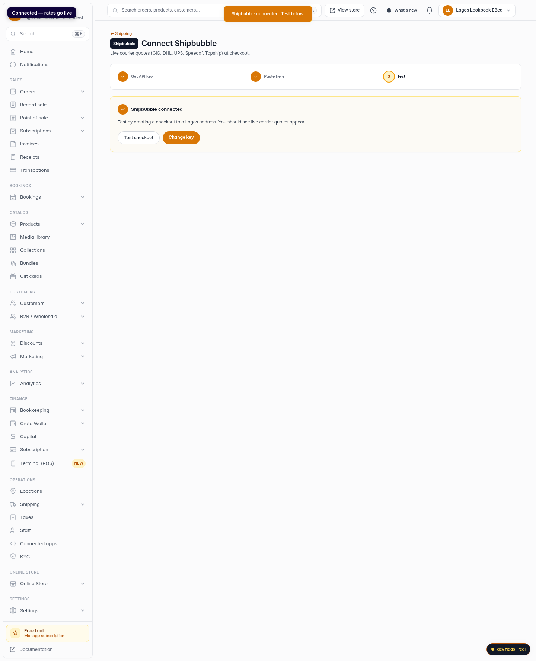Click the help question mark icon
The image size is (536, 661).
(373, 10)
